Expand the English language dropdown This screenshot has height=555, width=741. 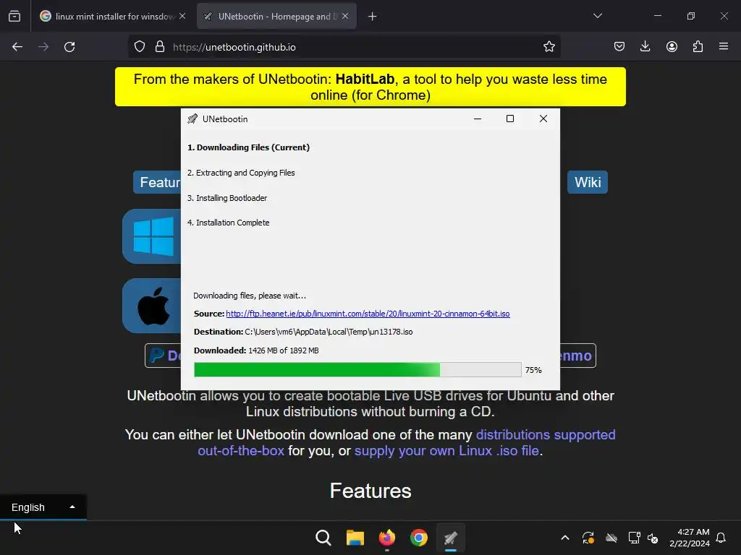(x=43, y=507)
